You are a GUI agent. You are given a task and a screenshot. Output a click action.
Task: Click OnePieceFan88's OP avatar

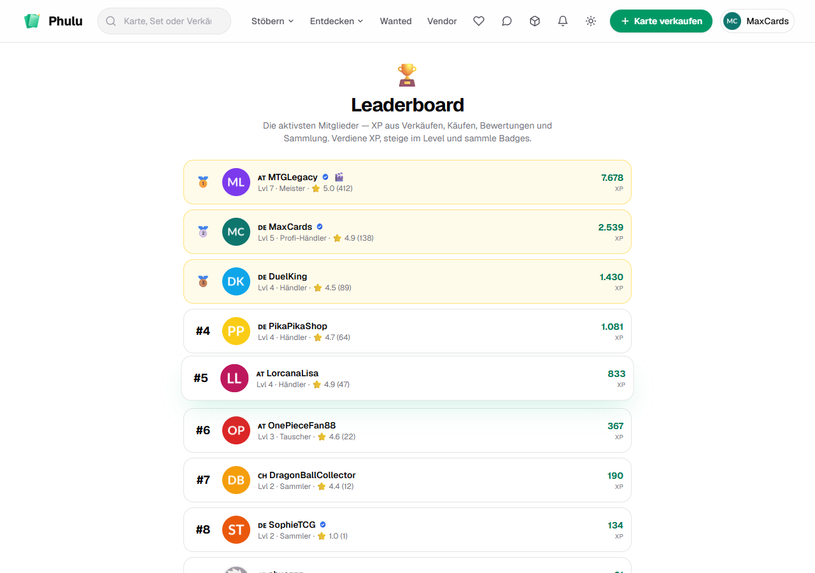click(x=236, y=430)
